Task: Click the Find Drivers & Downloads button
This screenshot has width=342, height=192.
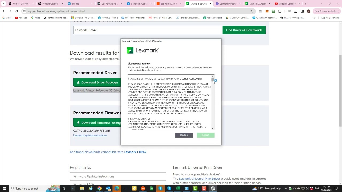Action: pos(244,30)
